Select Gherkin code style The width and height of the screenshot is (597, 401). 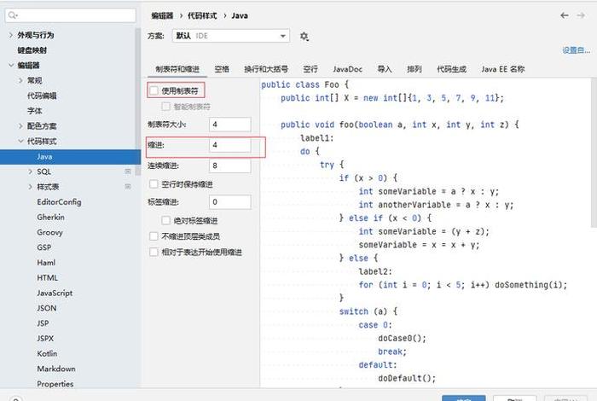pos(50,217)
